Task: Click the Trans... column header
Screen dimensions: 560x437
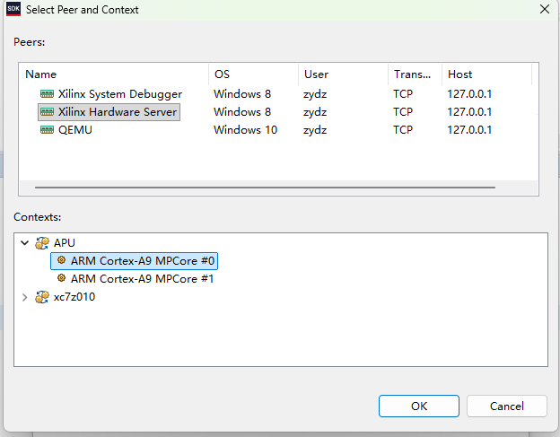Action: coord(415,74)
